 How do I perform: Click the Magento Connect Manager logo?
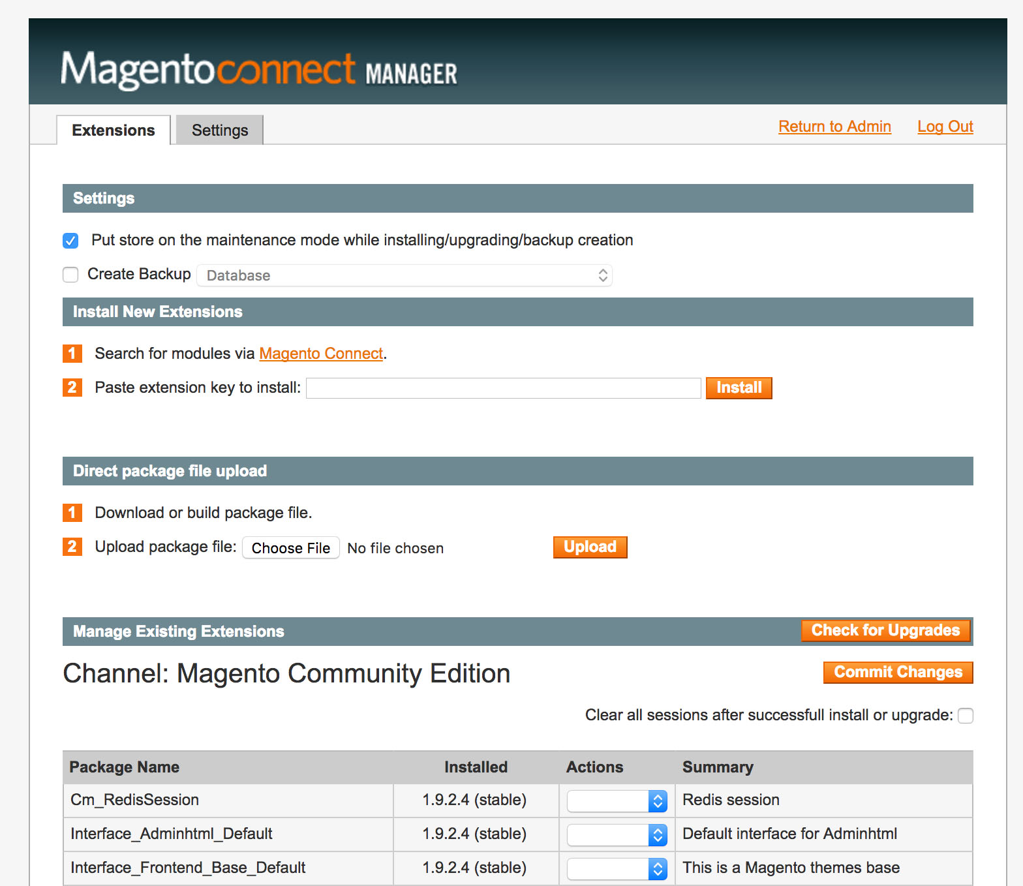coord(259,70)
